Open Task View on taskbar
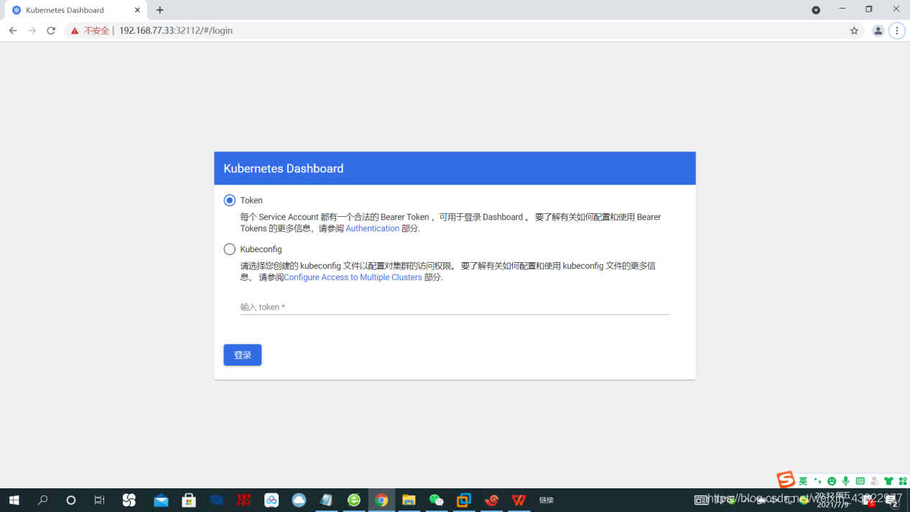 pyautogui.click(x=99, y=500)
